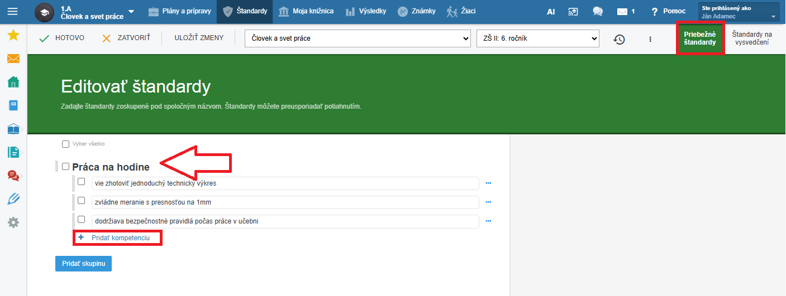Screen dimensions: 786x296
Task: Click the 'dodržiava bezpečnostné pravidlá' text field
Action: coord(285,221)
